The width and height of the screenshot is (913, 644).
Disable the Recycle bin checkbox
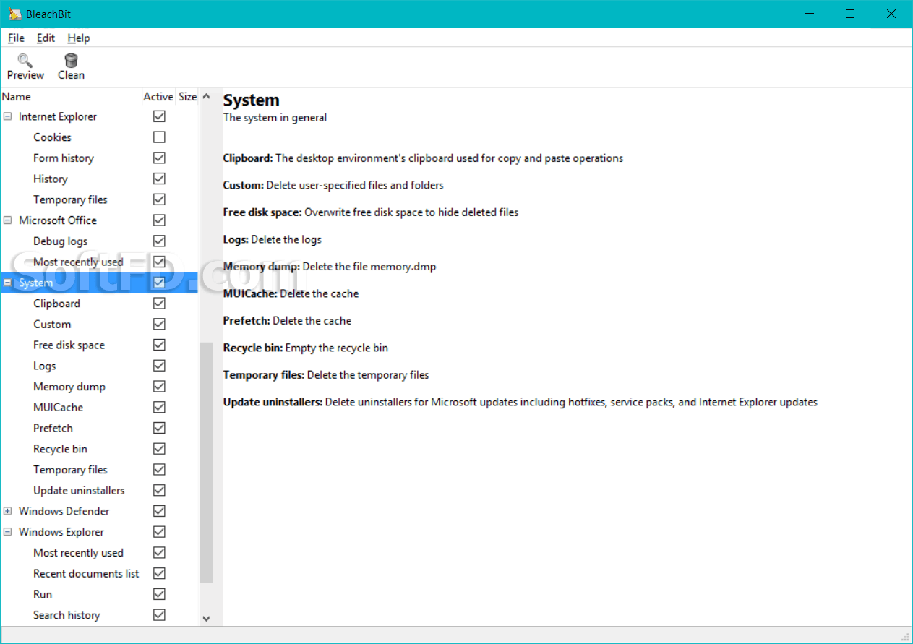(x=159, y=449)
